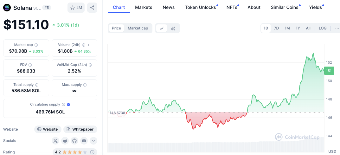The image size is (340, 155).
Task: Click the 146.5738 opening price label
Action: (x=118, y=113)
